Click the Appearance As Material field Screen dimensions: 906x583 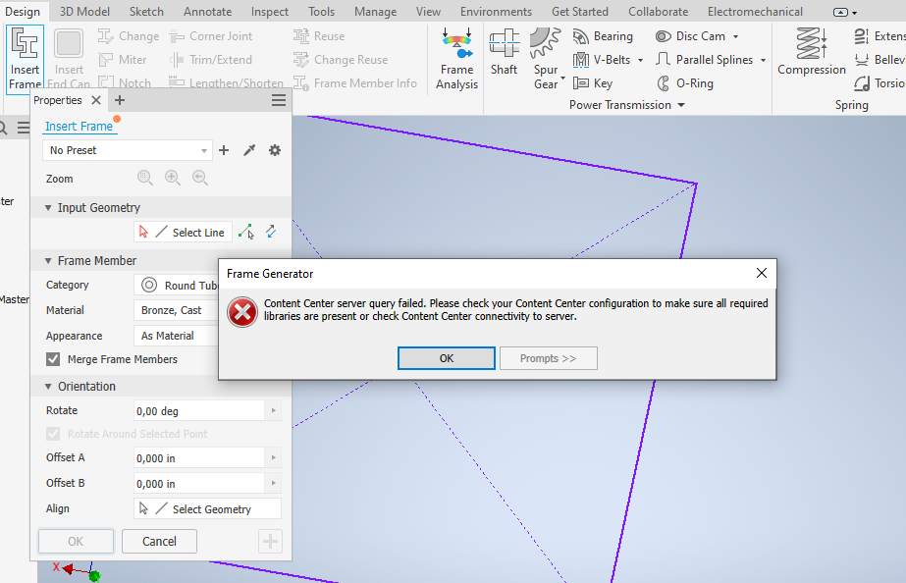pyautogui.click(x=177, y=336)
